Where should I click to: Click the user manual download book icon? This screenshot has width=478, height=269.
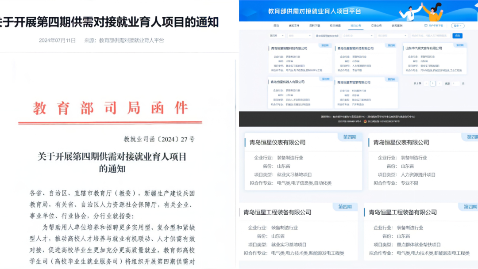426,26
